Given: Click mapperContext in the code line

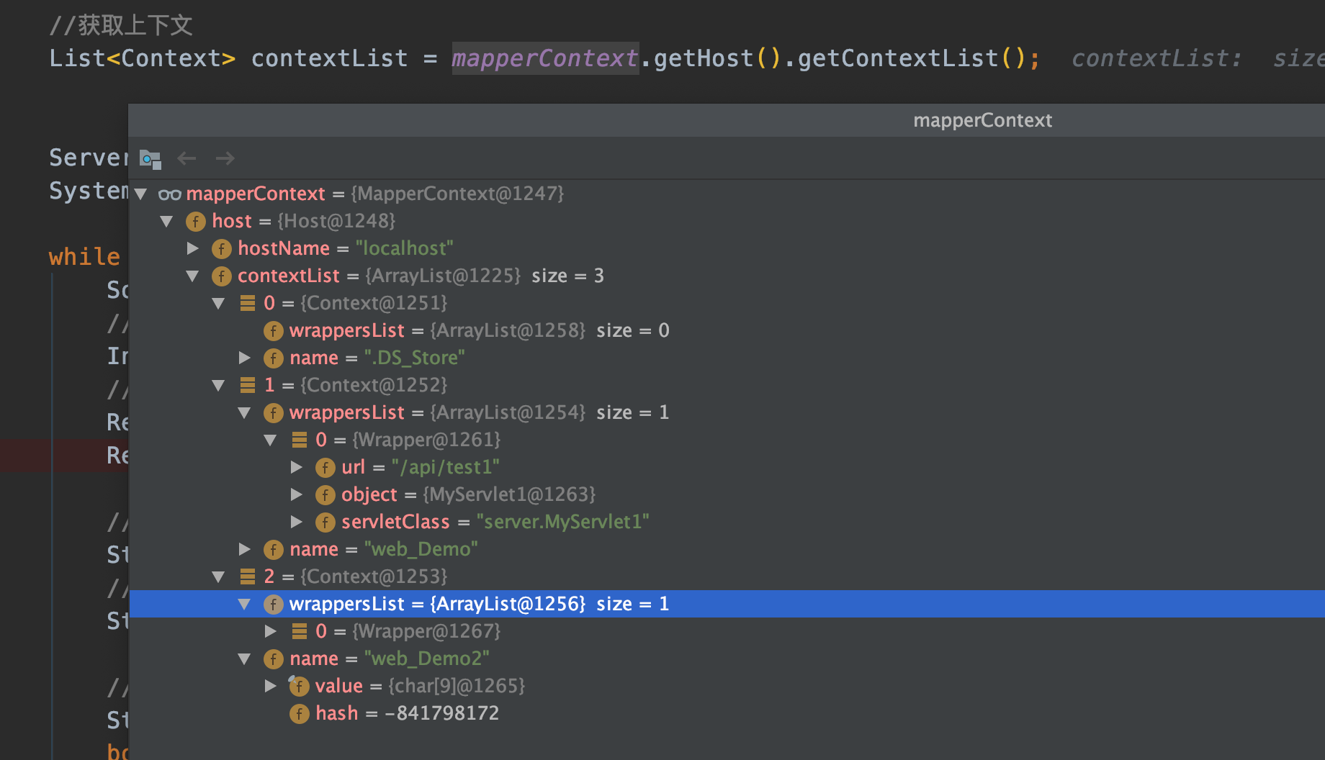Looking at the screenshot, I should [545, 58].
